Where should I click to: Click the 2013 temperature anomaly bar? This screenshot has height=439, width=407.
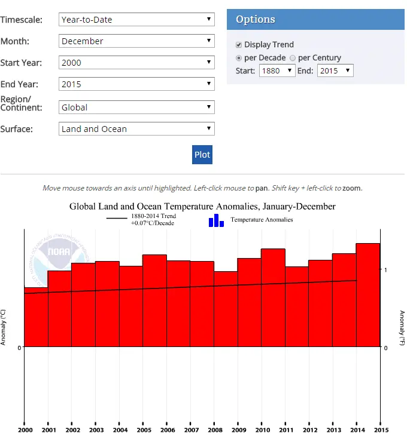344,300
